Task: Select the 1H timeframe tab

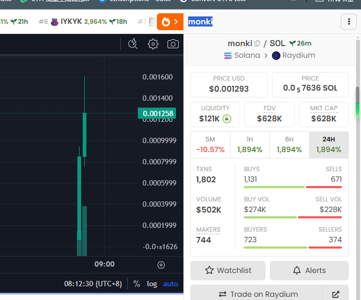Action: (x=250, y=145)
